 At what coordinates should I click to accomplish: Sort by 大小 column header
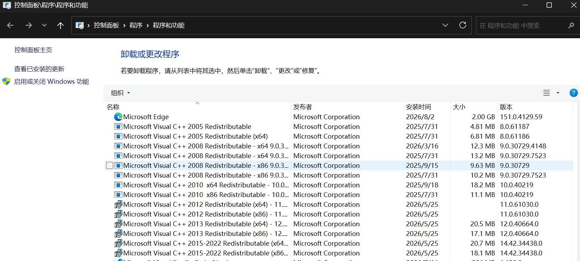click(474, 107)
